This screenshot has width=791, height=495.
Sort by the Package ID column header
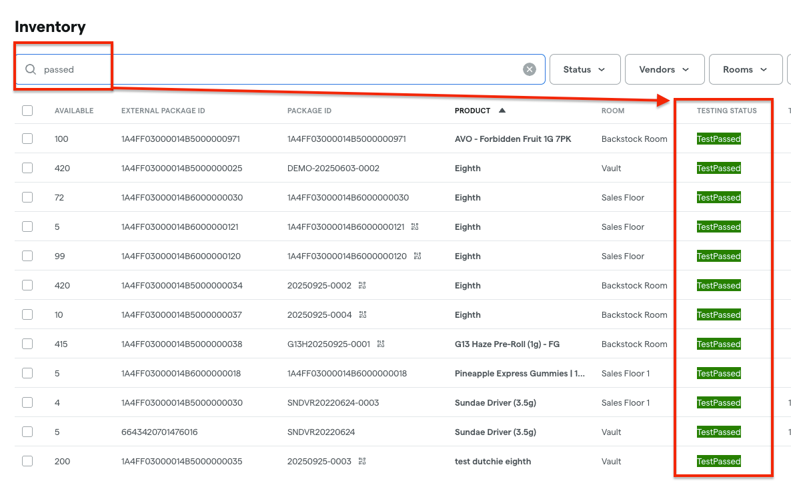pos(309,111)
